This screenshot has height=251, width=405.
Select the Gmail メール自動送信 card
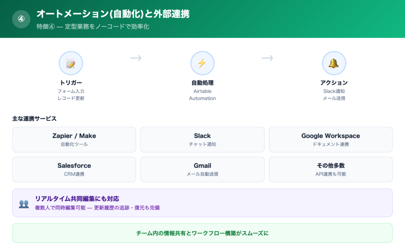click(x=202, y=169)
